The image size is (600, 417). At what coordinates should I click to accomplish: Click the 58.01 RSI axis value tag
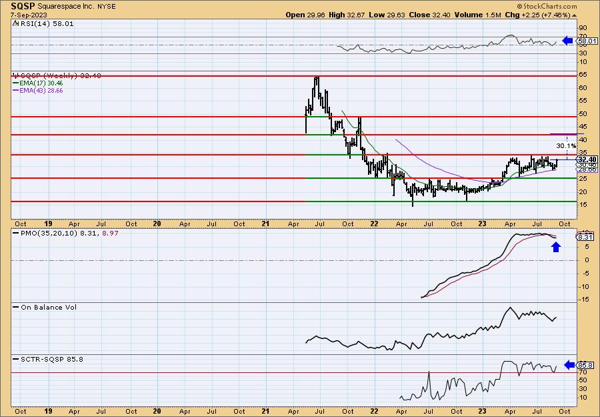tap(588, 41)
